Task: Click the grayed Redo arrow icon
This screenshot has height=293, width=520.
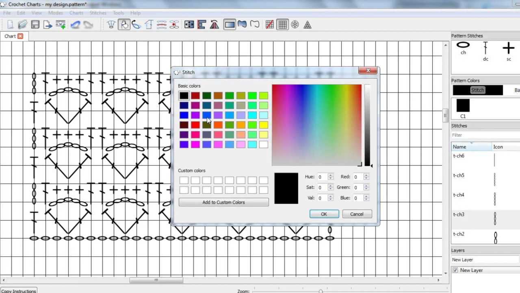Action: [x=88, y=25]
